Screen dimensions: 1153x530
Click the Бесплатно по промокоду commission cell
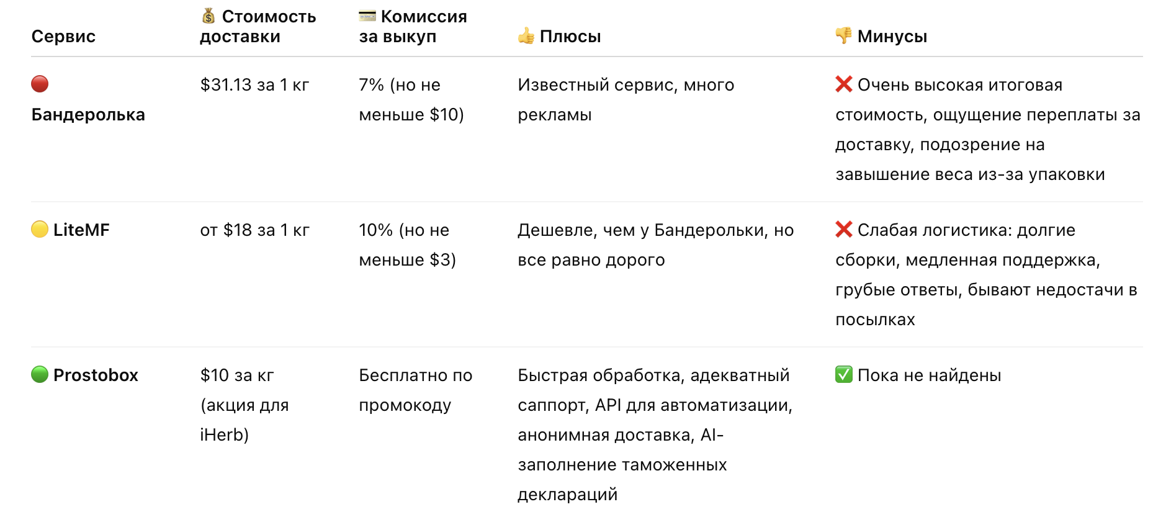[x=415, y=390]
